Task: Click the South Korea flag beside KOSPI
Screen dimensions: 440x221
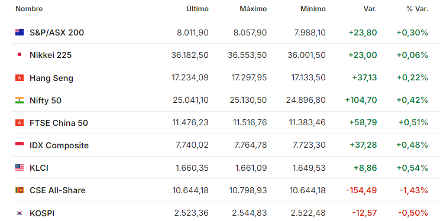Action: pyautogui.click(x=20, y=213)
